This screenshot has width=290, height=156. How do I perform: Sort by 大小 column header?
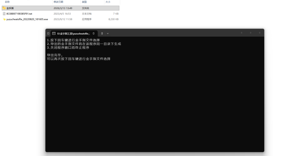coord(108,2)
